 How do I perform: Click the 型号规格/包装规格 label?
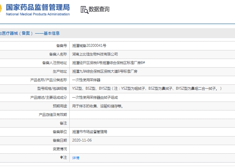click(x=52, y=89)
